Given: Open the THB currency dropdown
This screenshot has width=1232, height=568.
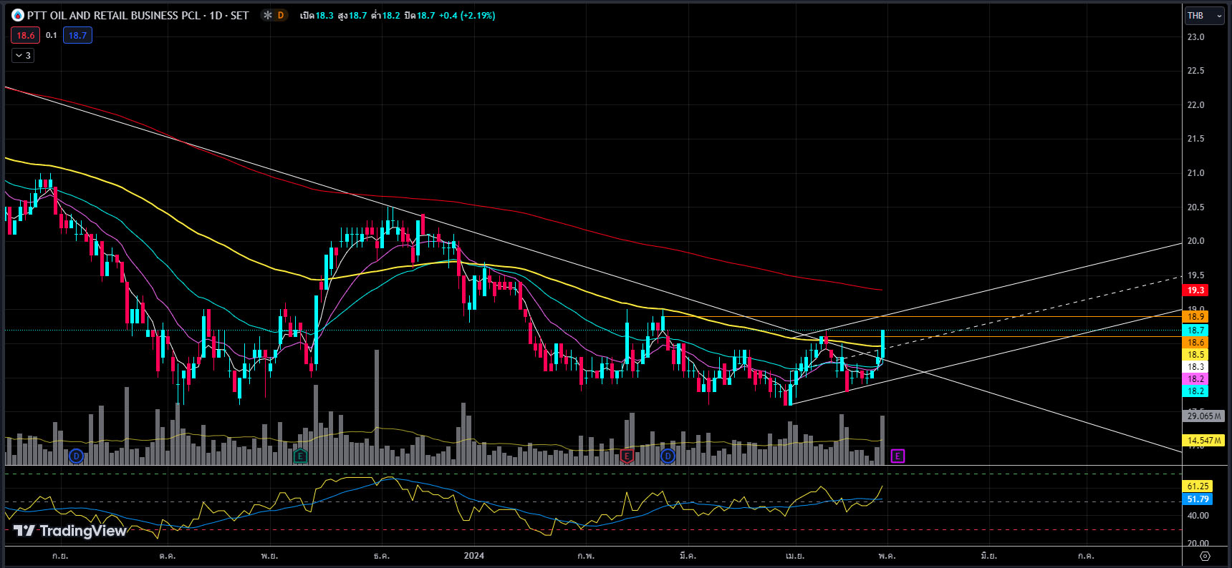Looking at the screenshot, I should 1204,15.
